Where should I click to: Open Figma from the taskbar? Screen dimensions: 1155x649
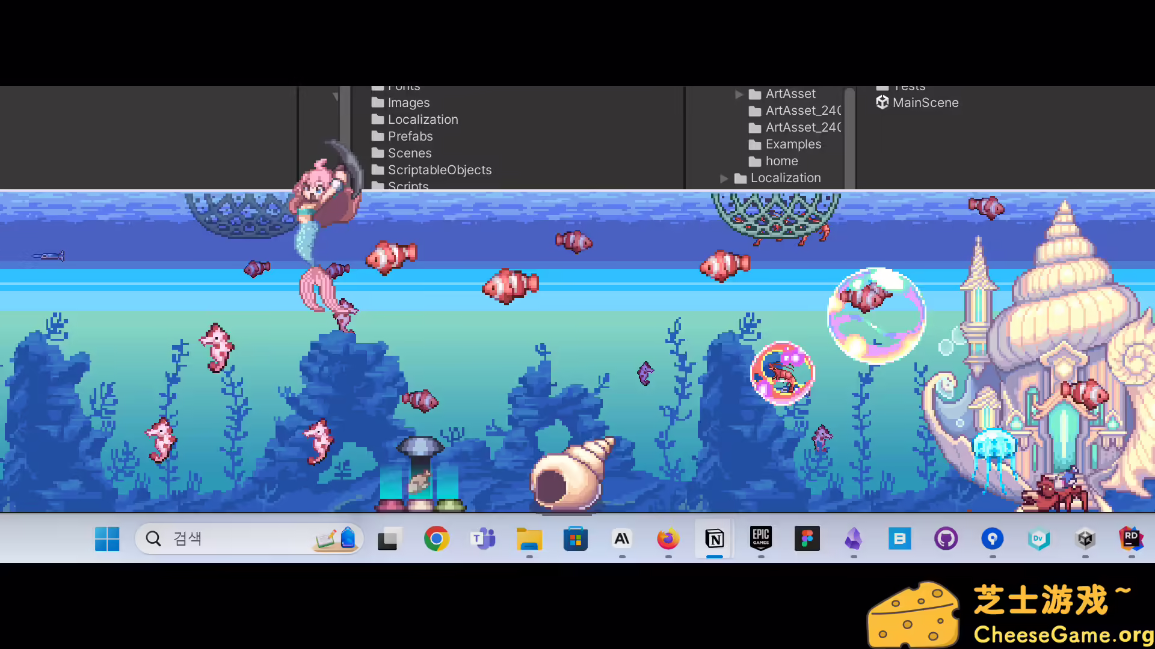pos(807,538)
